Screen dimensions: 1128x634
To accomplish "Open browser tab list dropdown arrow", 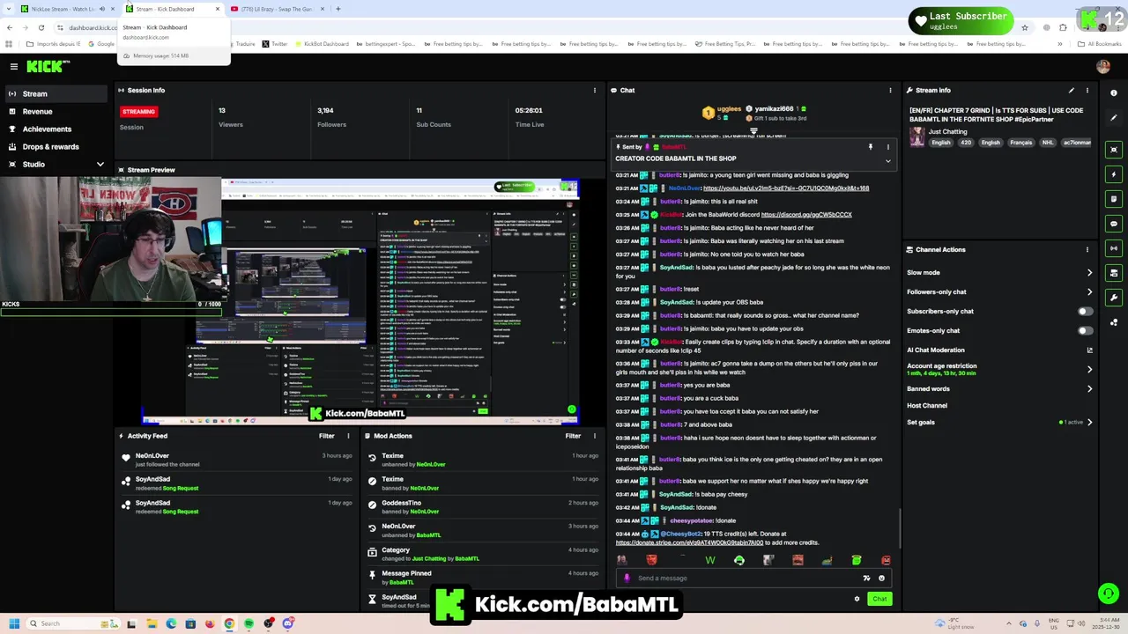I will click(9, 9).
